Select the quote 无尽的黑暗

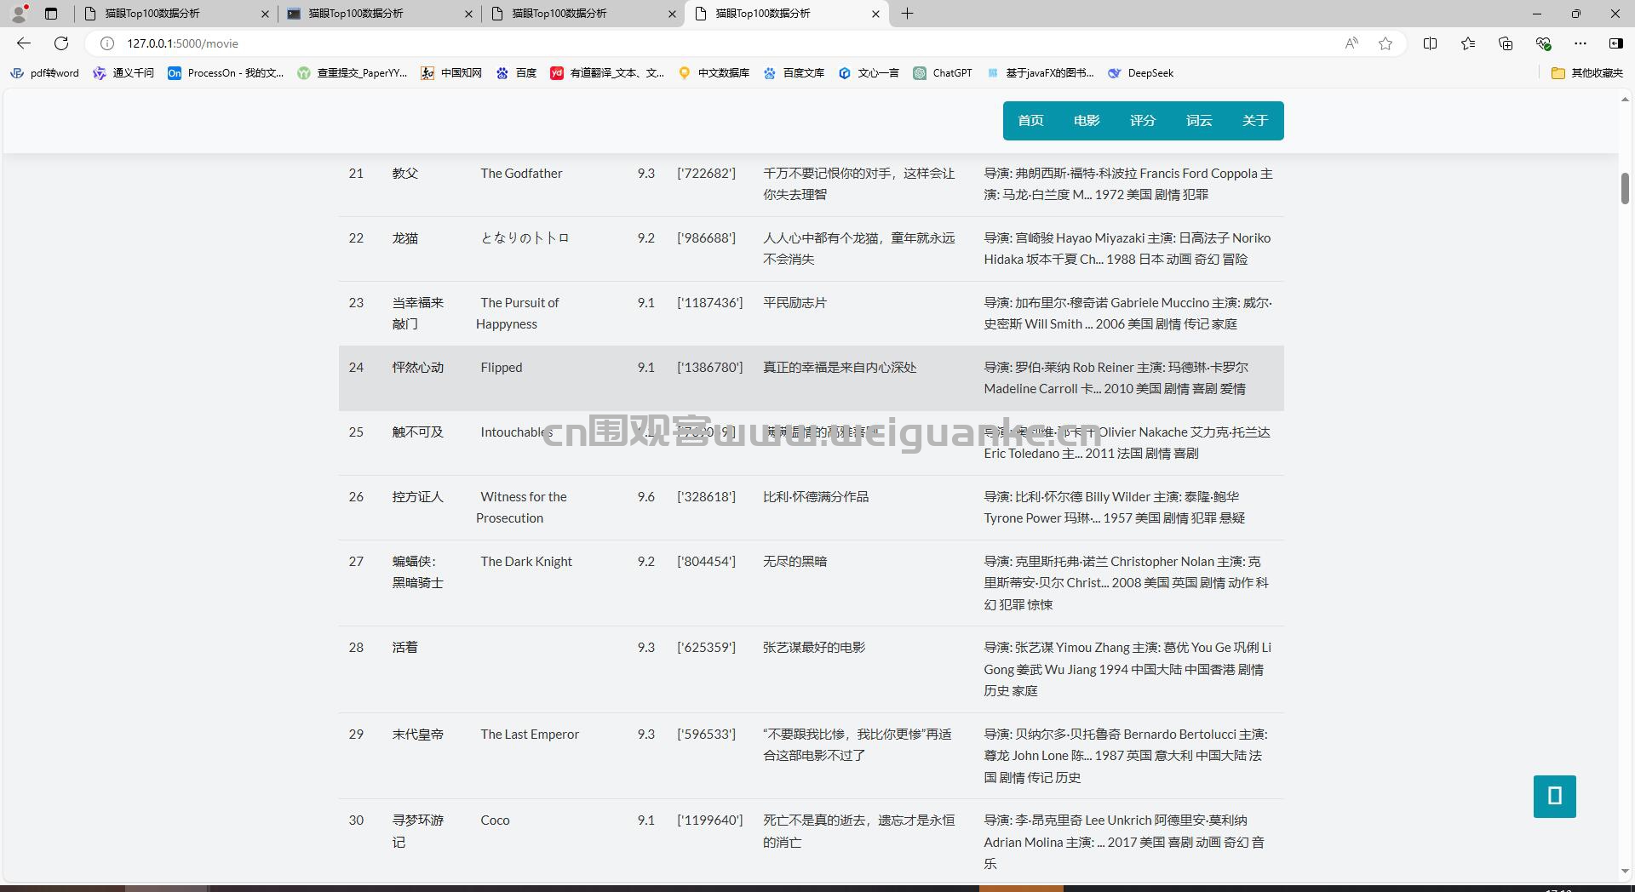795,562
